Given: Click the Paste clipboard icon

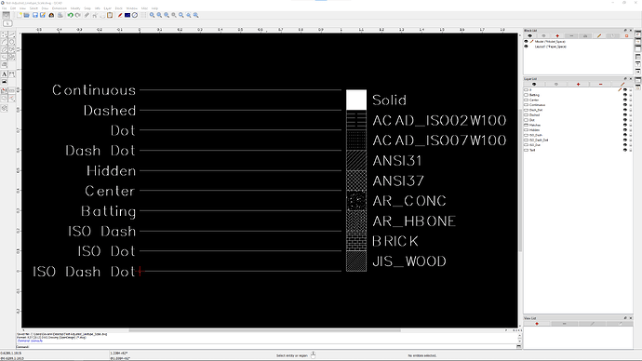Looking at the screenshot, I should [x=110, y=15].
